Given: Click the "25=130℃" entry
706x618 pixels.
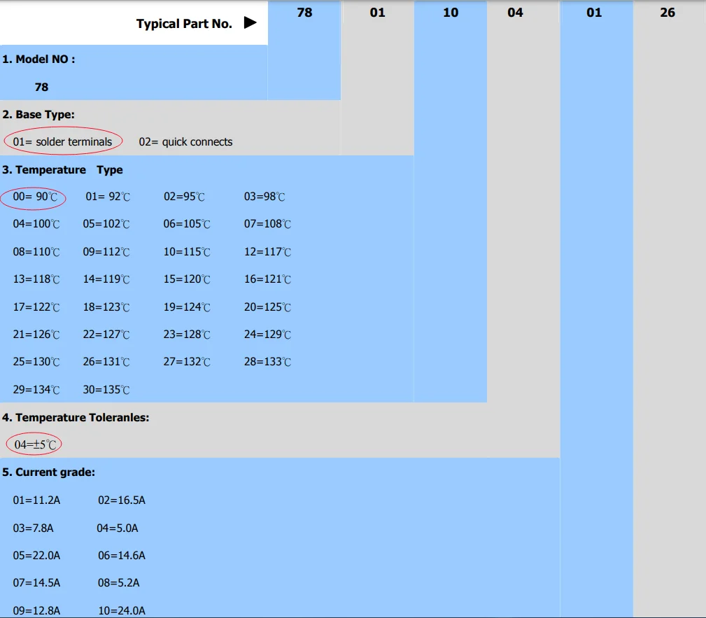Looking at the screenshot, I should [x=36, y=362].
